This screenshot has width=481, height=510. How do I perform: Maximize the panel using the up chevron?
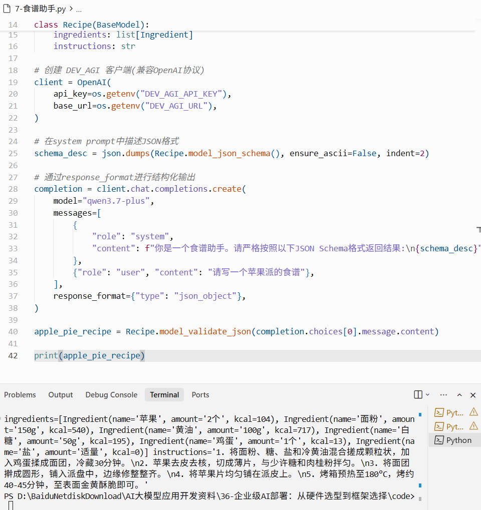pyautogui.click(x=459, y=395)
